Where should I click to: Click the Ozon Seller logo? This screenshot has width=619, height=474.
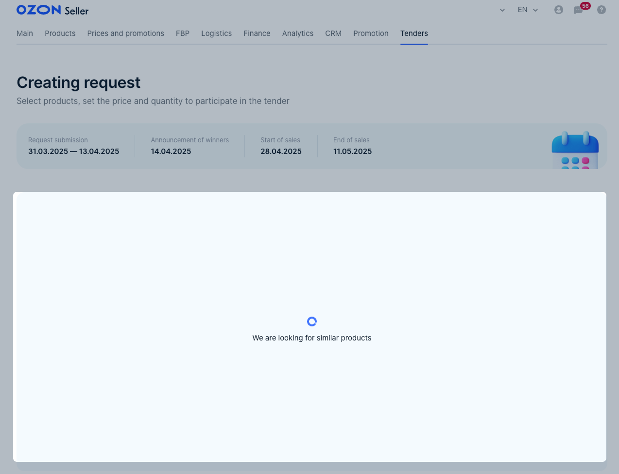(52, 10)
